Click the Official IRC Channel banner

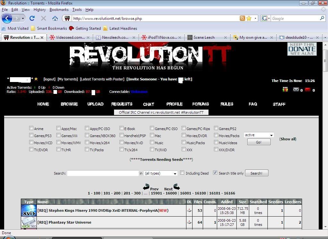161,112
